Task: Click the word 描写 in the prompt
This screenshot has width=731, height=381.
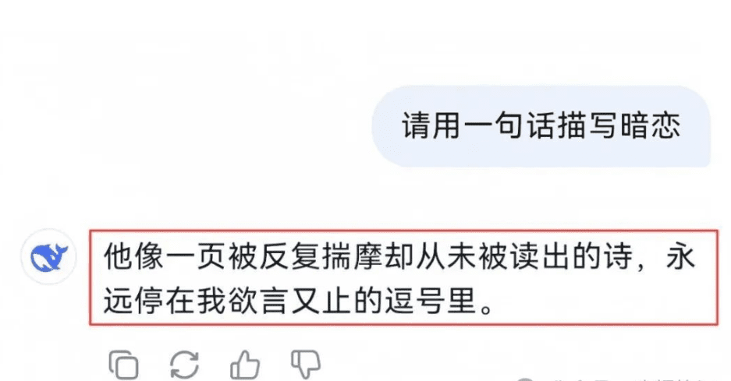Action: coord(588,125)
